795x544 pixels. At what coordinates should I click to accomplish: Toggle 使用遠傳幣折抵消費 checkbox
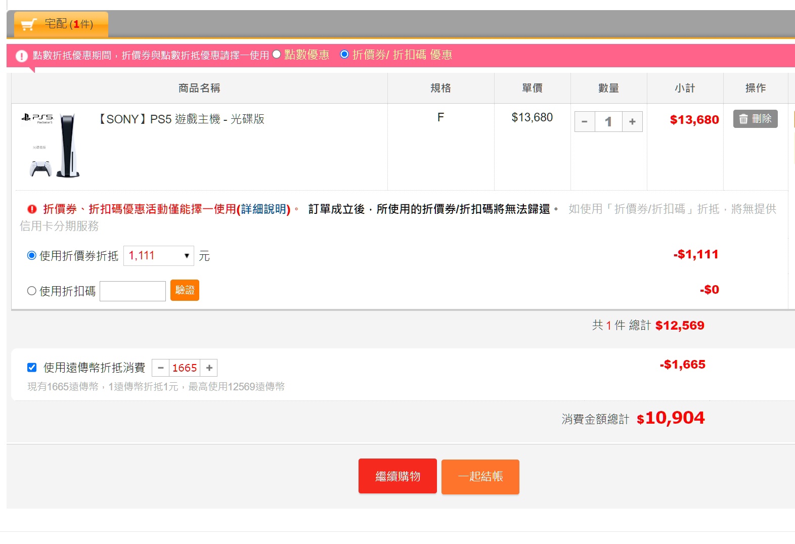point(32,368)
